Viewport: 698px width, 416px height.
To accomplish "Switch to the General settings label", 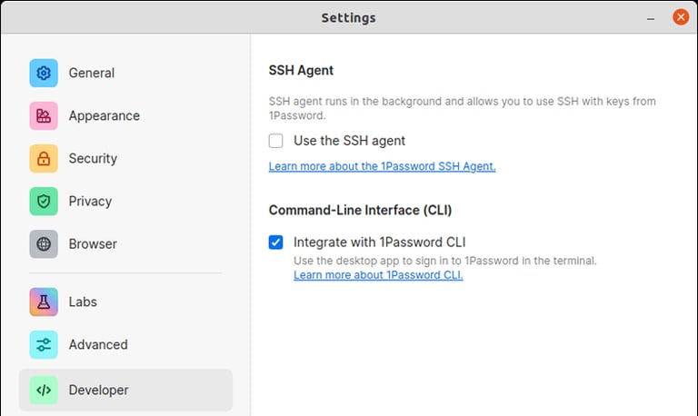I will pyautogui.click(x=92, y=73).
